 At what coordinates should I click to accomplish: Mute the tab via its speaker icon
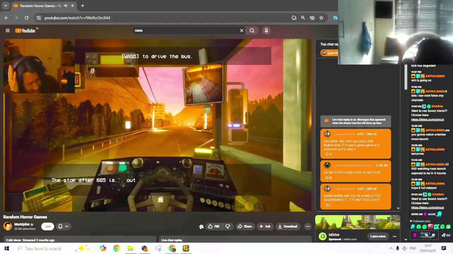point(65,6)
